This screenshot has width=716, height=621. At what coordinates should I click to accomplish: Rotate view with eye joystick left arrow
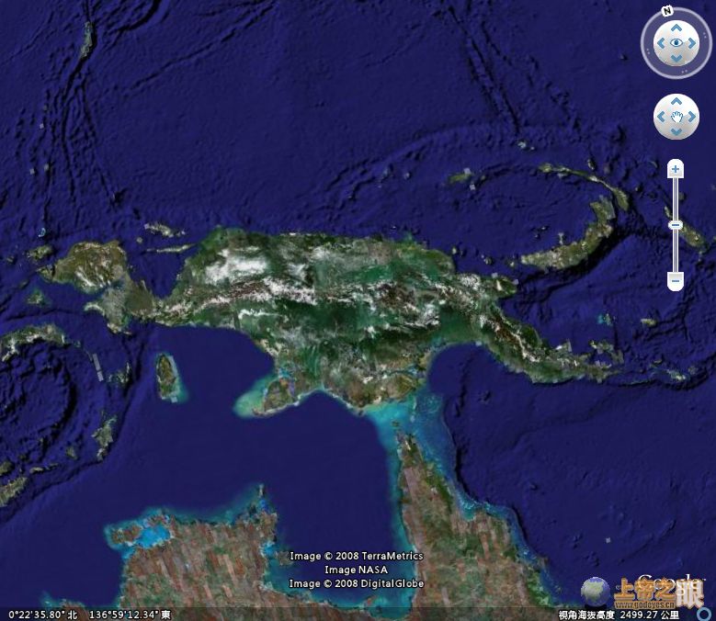click(660, 43)
